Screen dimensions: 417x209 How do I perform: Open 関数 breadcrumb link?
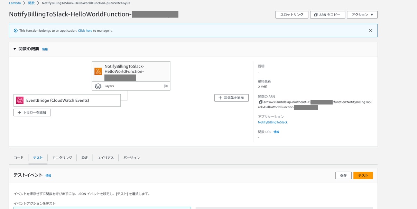click(31, 3)
